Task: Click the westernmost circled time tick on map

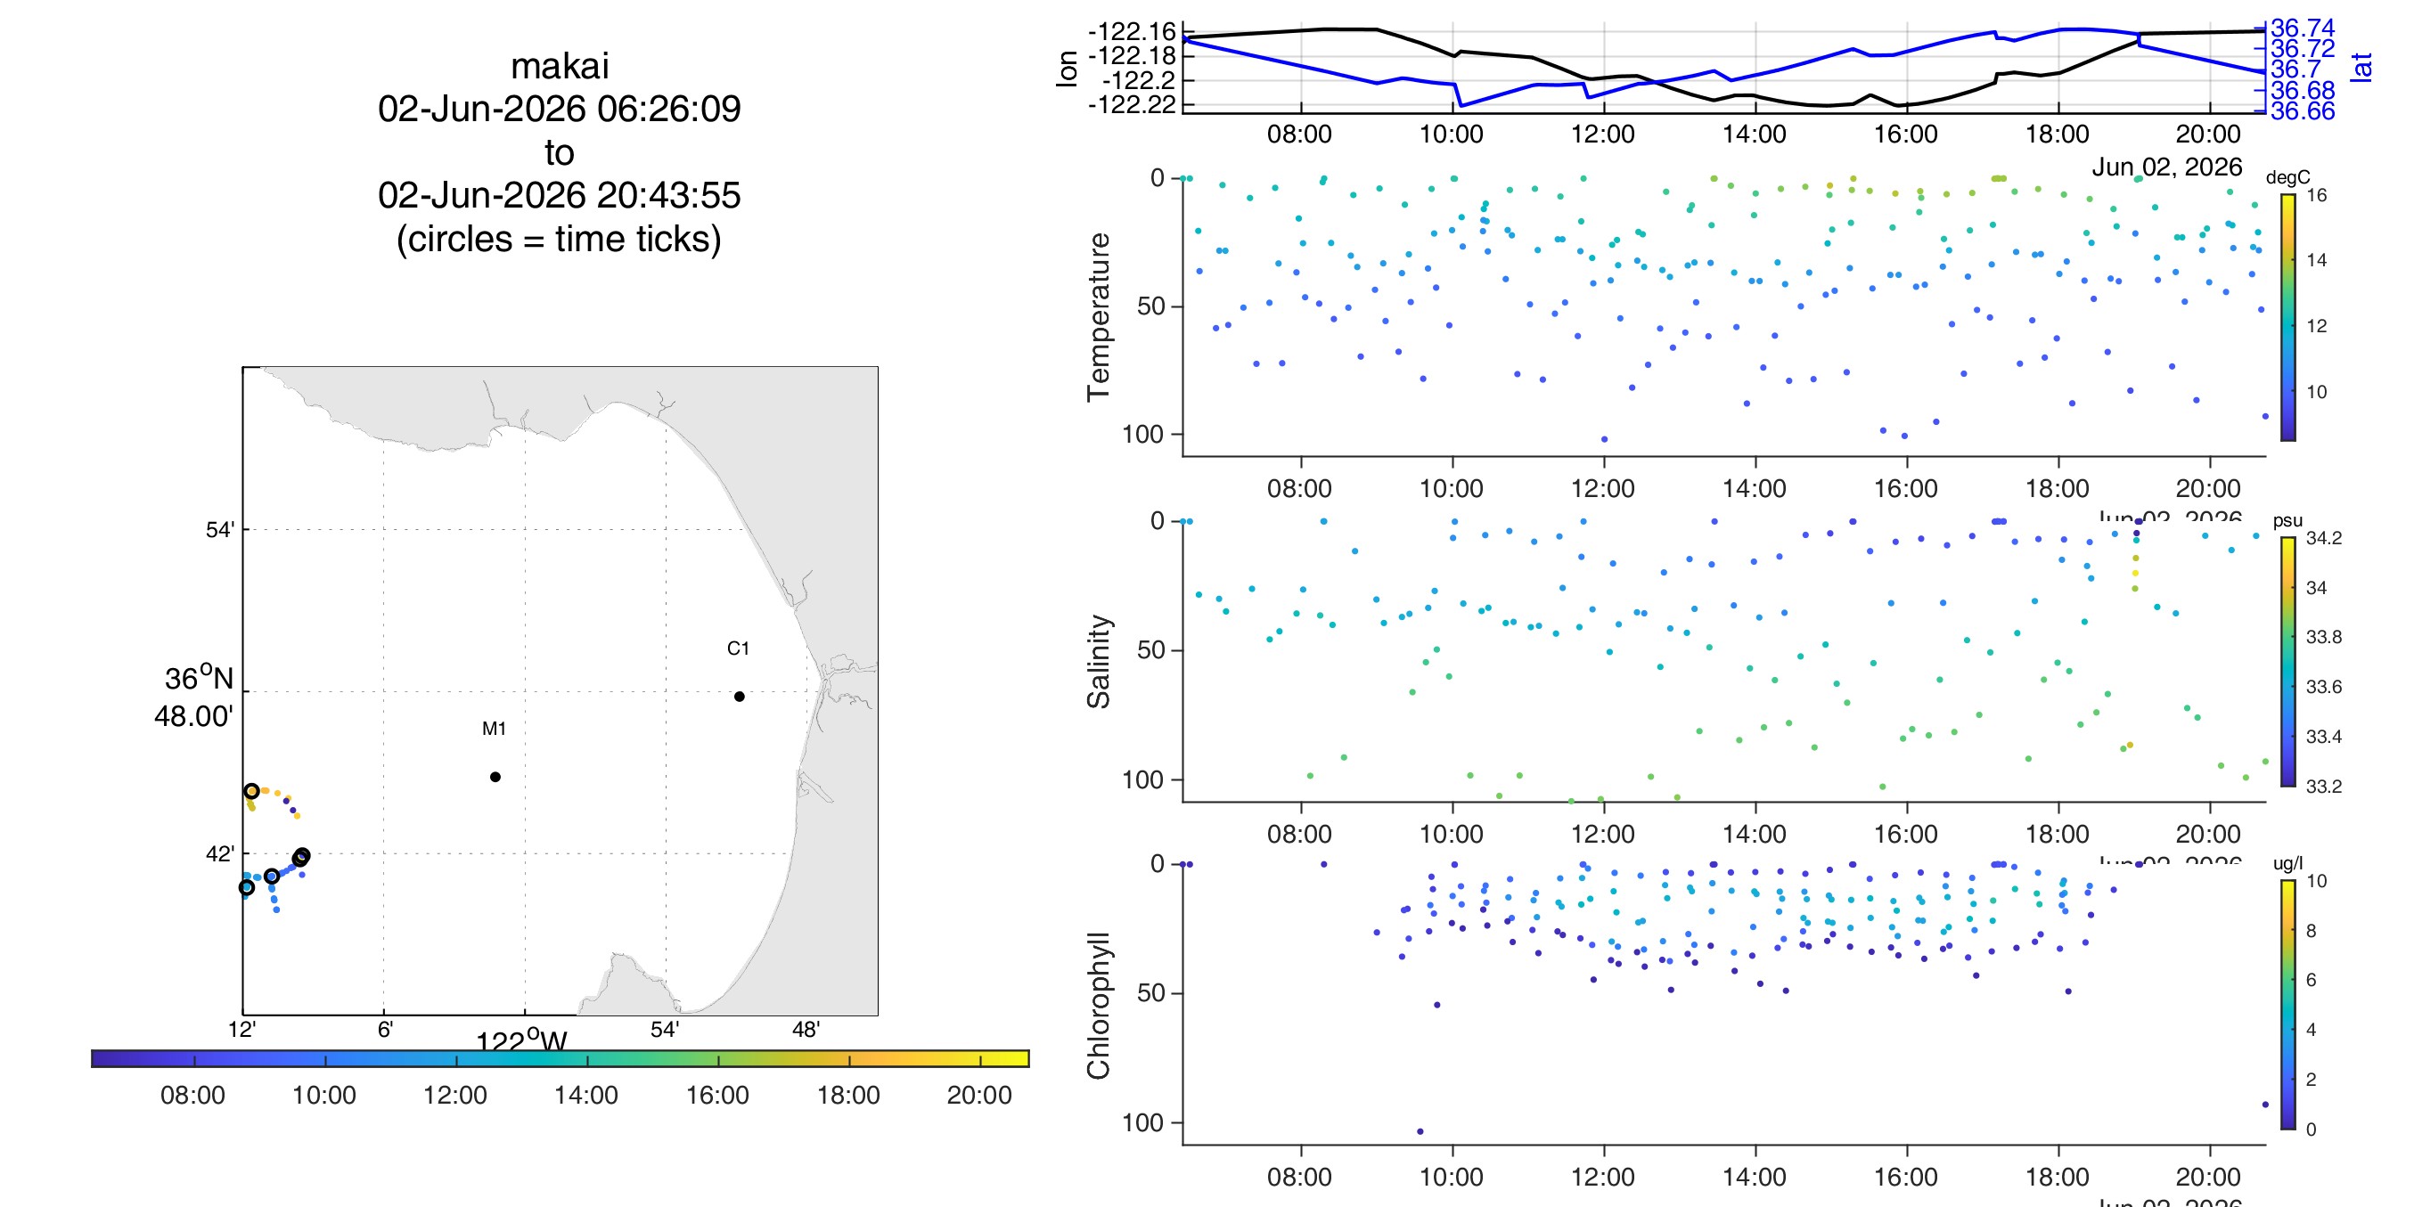Action: (x=247, y=887)
